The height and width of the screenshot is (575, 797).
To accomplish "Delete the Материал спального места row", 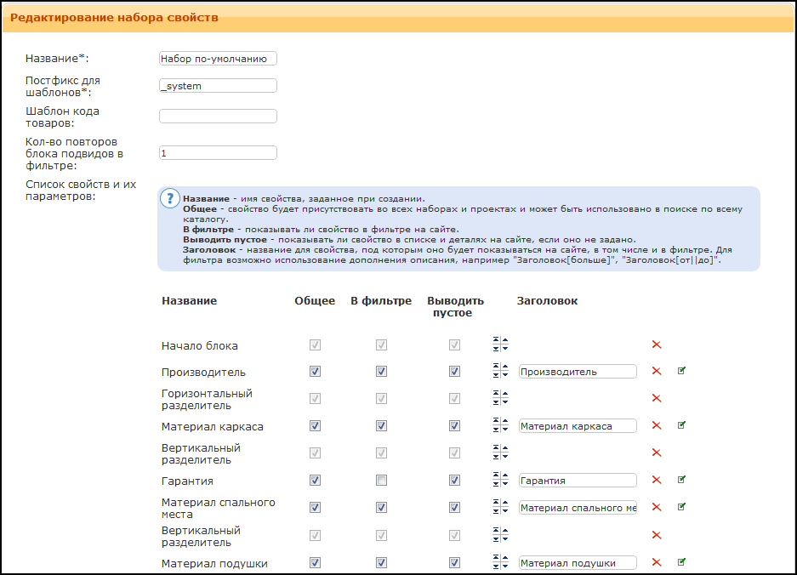I will (656, 508).
